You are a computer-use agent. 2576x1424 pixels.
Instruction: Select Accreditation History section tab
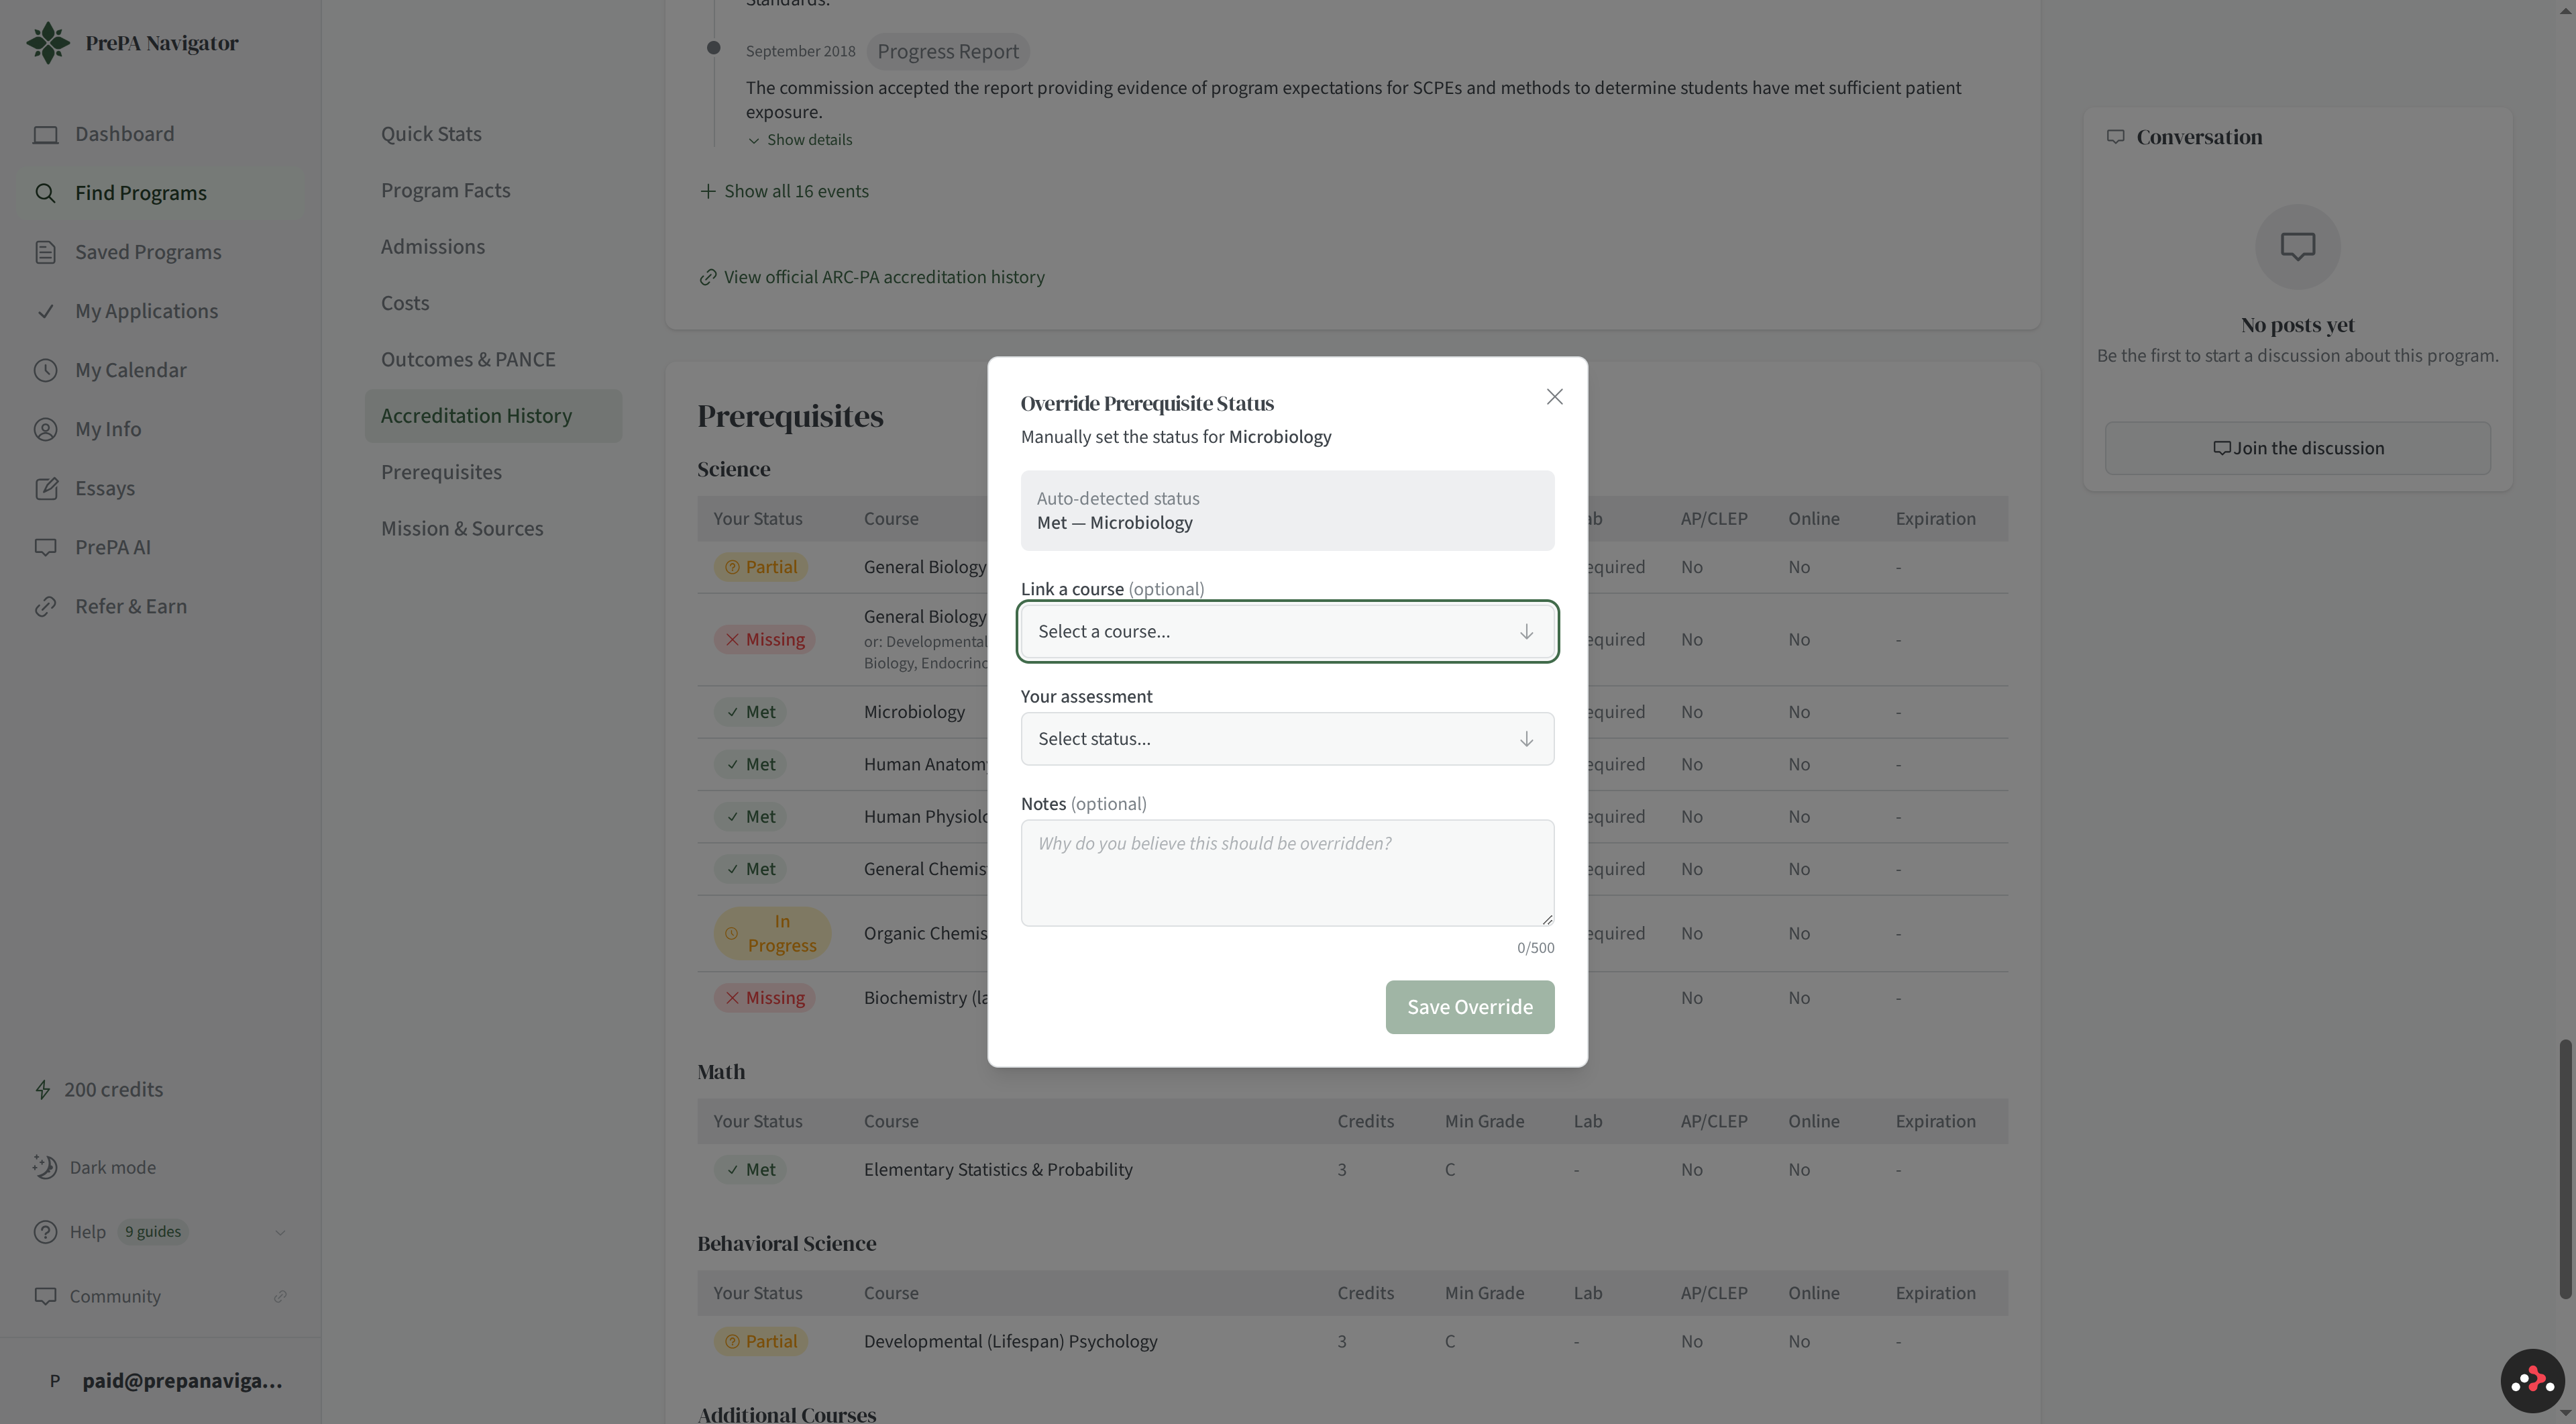(x=493, y=416)
